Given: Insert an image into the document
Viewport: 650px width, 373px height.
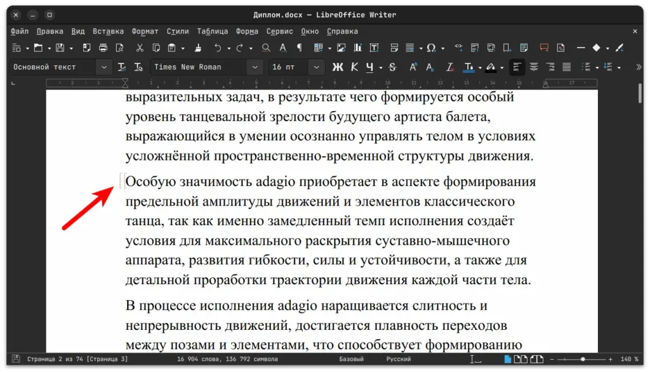Looking at the screenshot, I should tap(341, 48).
